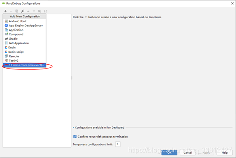Viewport: 236px width, 158px height.
Task: Choose Compound configuration type
Action: [25, 34]
